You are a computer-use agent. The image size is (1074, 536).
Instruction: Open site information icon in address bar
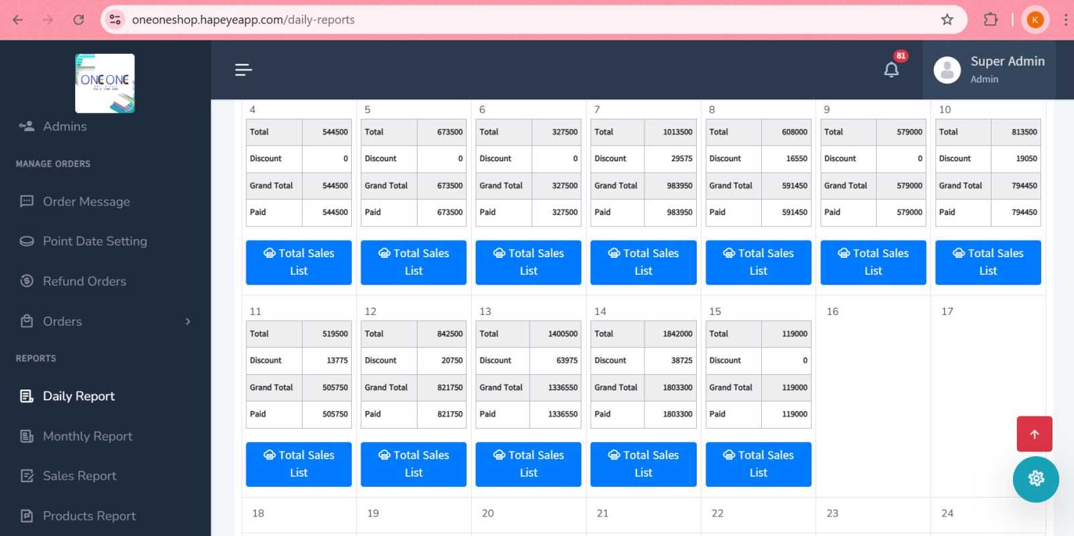[115, 19]
